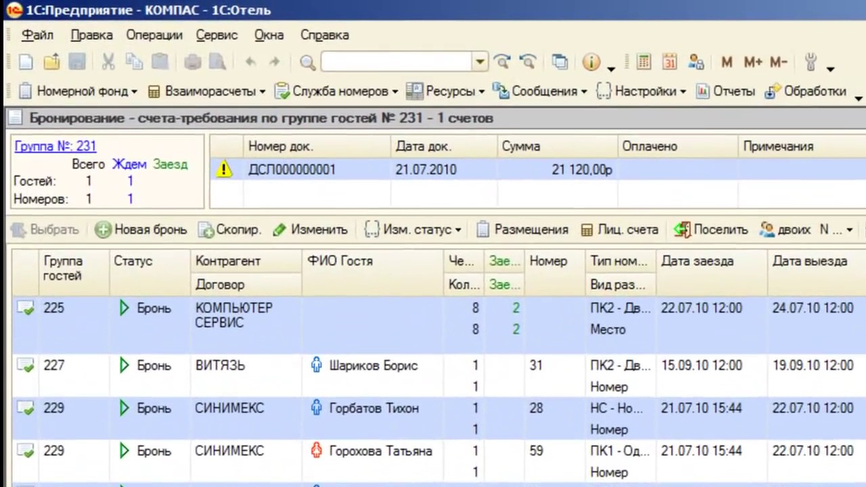Screen dimensions: 866x487
Task: Click the Размещения button
Action: tap(522, 230)
